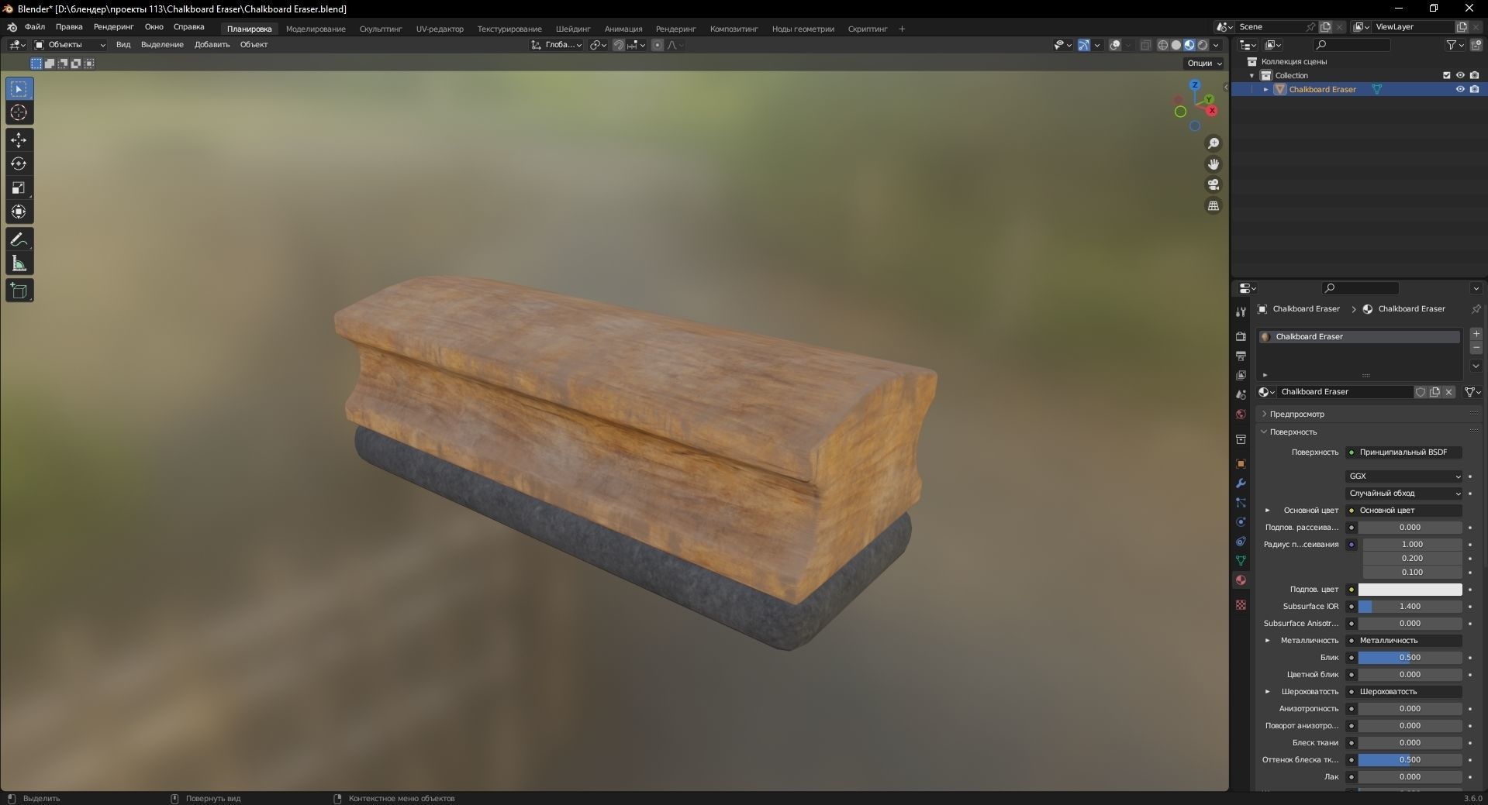Toggle snapping magnet in header
This screenshot has height=805, width=1488.
[619, 45]
